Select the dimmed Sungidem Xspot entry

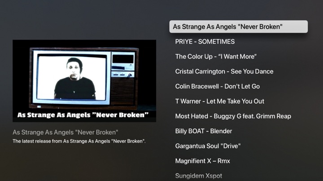click(x=199, y=176)
